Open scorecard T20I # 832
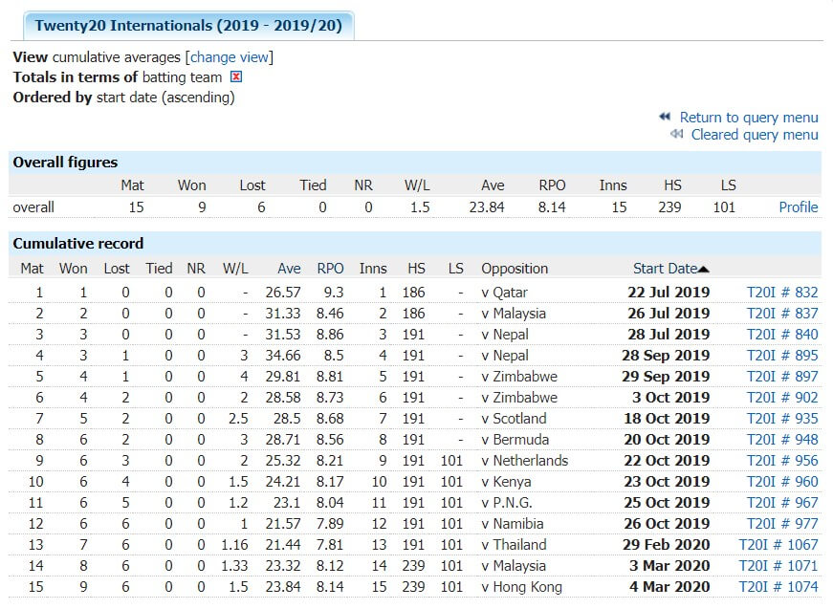The width and height of the screenshot is (833, 609). (782, 293)
